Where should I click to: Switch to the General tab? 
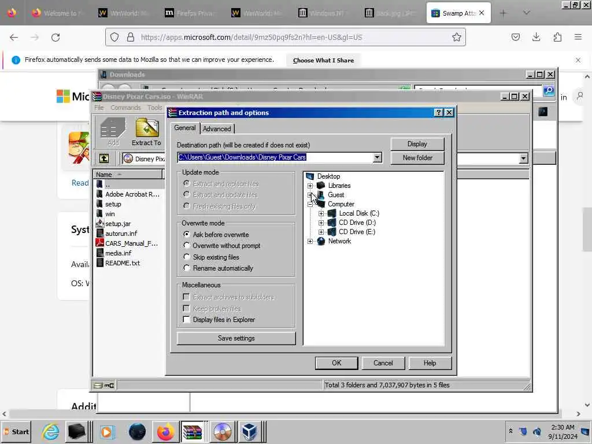(185, 128)
